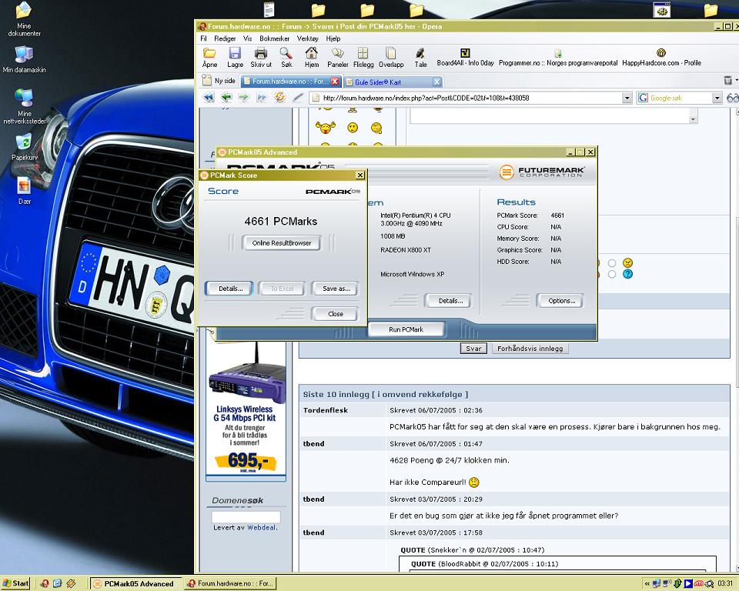Image resolution: width=739 pixels, height=591 pixels.
Task: Click the wand icon beside reload
Action: 297,98
